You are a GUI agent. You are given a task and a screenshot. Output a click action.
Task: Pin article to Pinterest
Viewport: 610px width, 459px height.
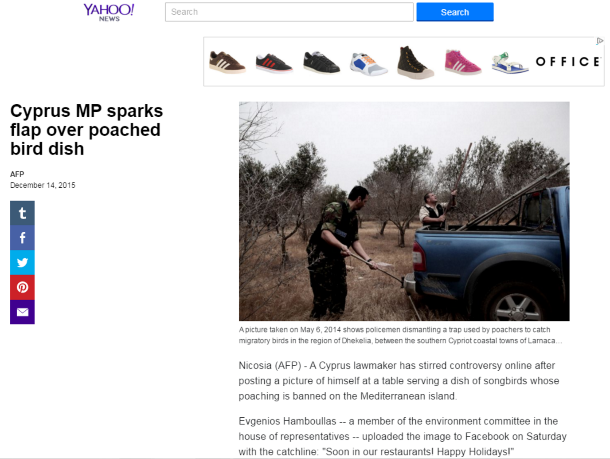22,287
